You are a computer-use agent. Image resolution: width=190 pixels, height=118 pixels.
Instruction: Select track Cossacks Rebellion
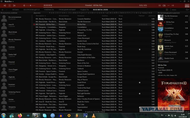[x=84, y=19]
